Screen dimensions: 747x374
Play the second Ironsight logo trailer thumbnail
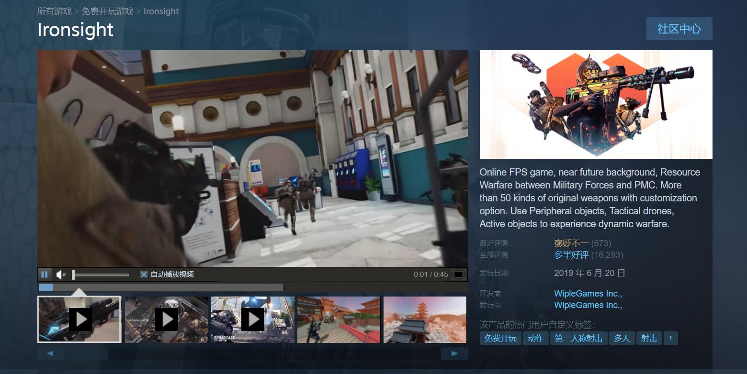pos(167,319)
